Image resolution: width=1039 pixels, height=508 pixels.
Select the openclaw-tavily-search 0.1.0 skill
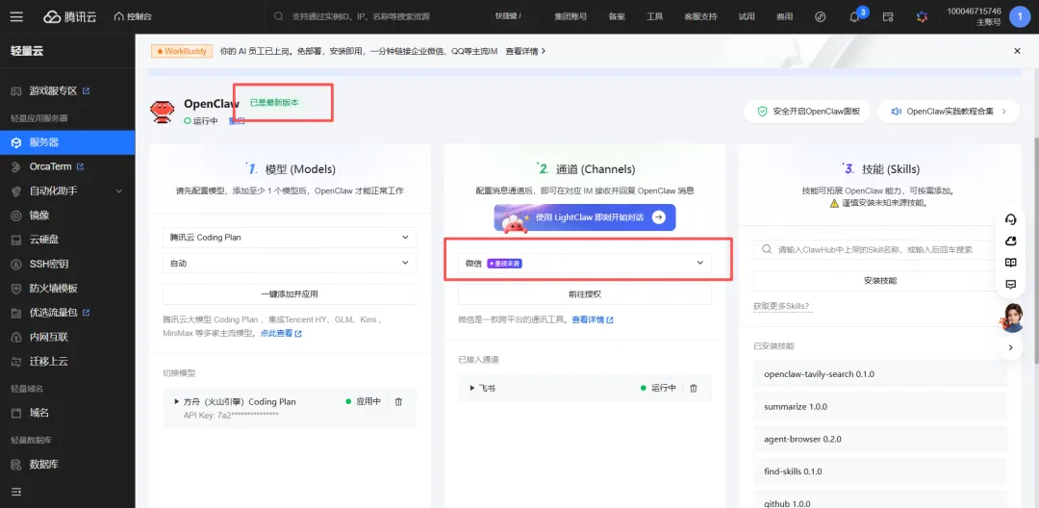click(x=880, y=373)
